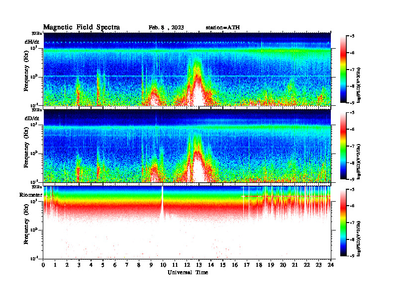Click hour "3" tick label on time axis
Viewport: 394px width, 304px height.
79,265
